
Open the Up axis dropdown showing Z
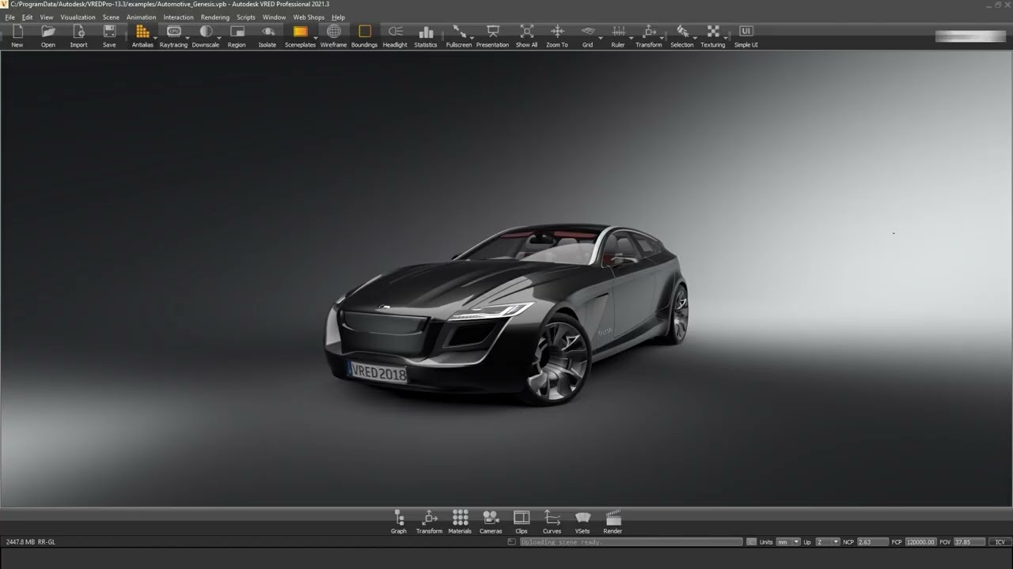[x=827, y=542]
